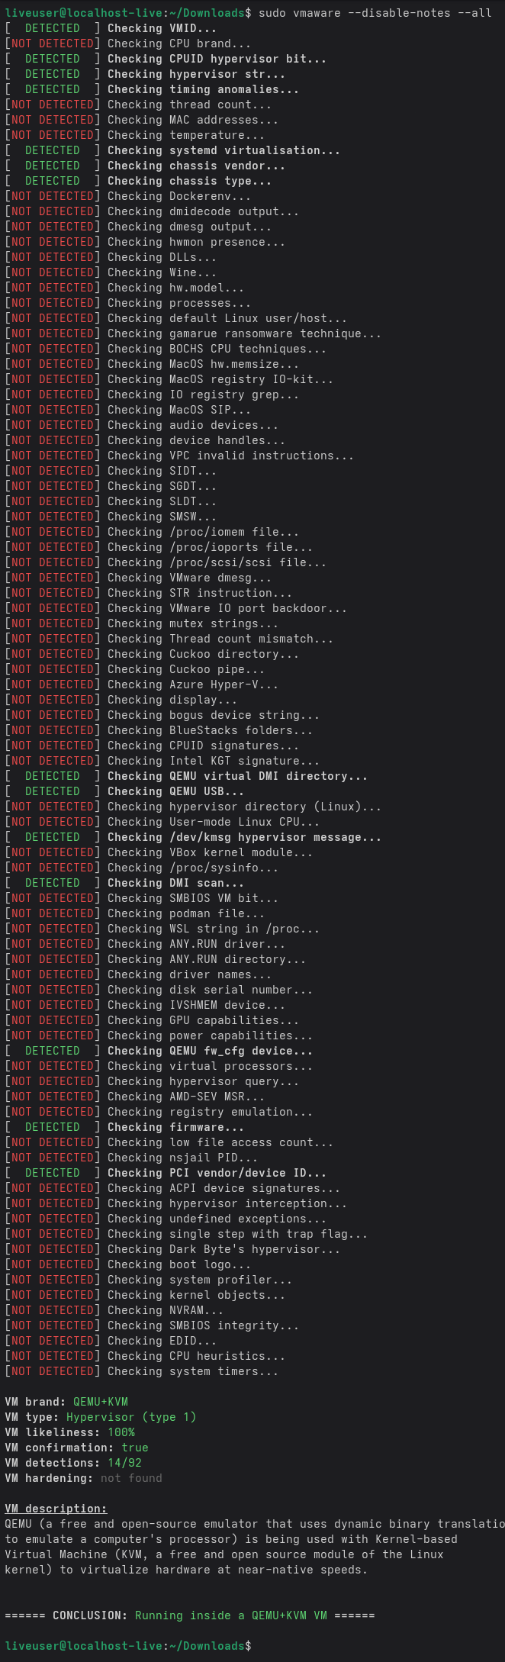Screen dimensions: 505x1662
Task: Click the 'Checking /dev/kmsg hypervisor message...' line
Action: [244, 837]
